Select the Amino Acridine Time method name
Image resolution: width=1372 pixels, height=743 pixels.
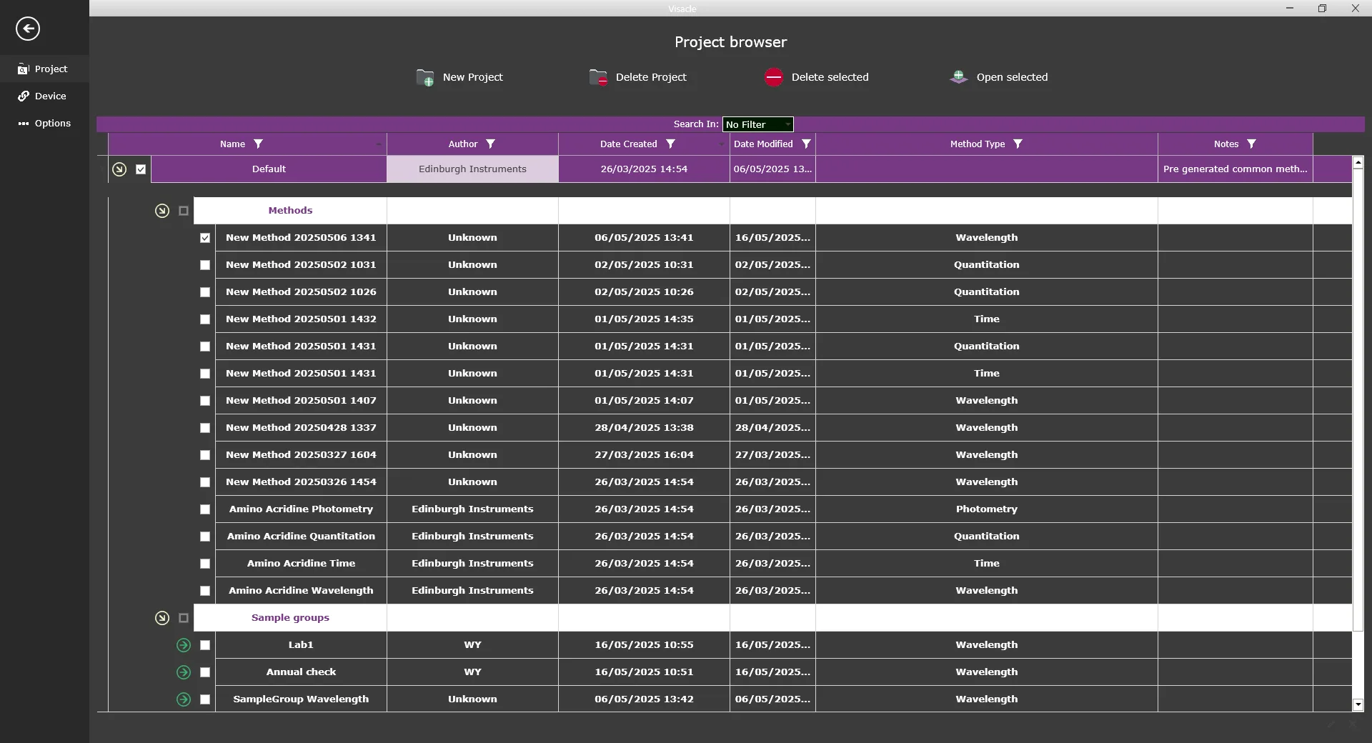[301, 564]
